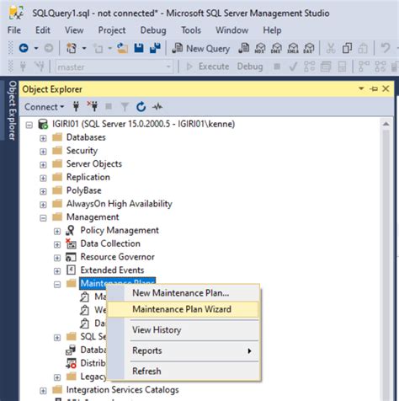Expand the Extended Events node
This screenshot has width=399, height=401.
57,271
